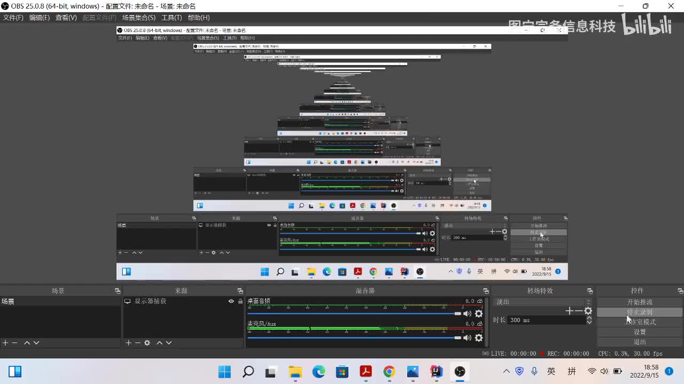684x384 pixels.
Task: Expand the hidden system tray icons
Action: coord(506,371)
